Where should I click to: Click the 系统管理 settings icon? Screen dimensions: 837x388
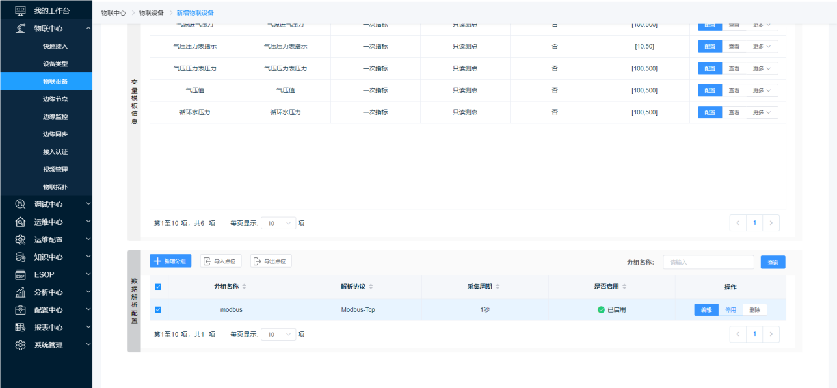pyautogui.click(x=20, y=345)
